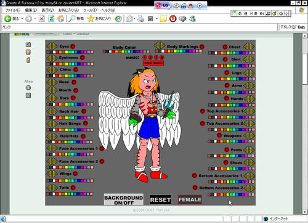Click the IE Back button
This screenshot has width=308, height=223.
[x=12, y=19]
